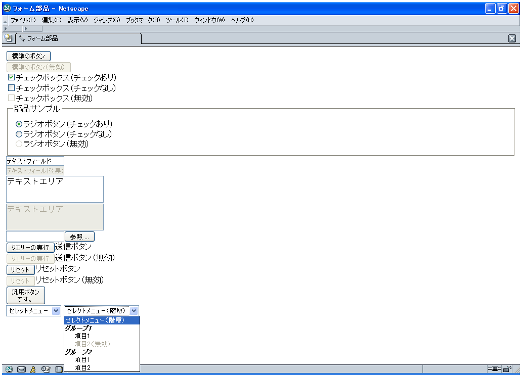Viewport: 522px width, 375px height.
Task: Choose 項目1 under グループ1
Action: click(x=102, y=336)
